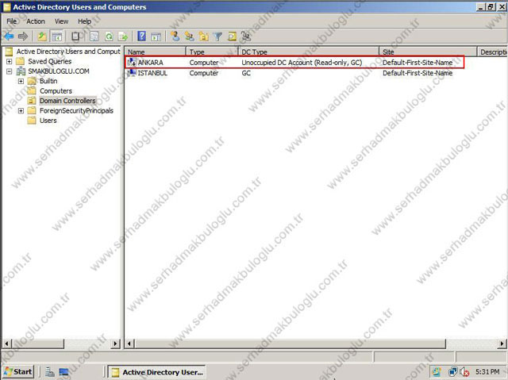Collapse the SMAKBULOGLU.COM domain node

pos(9,71)
